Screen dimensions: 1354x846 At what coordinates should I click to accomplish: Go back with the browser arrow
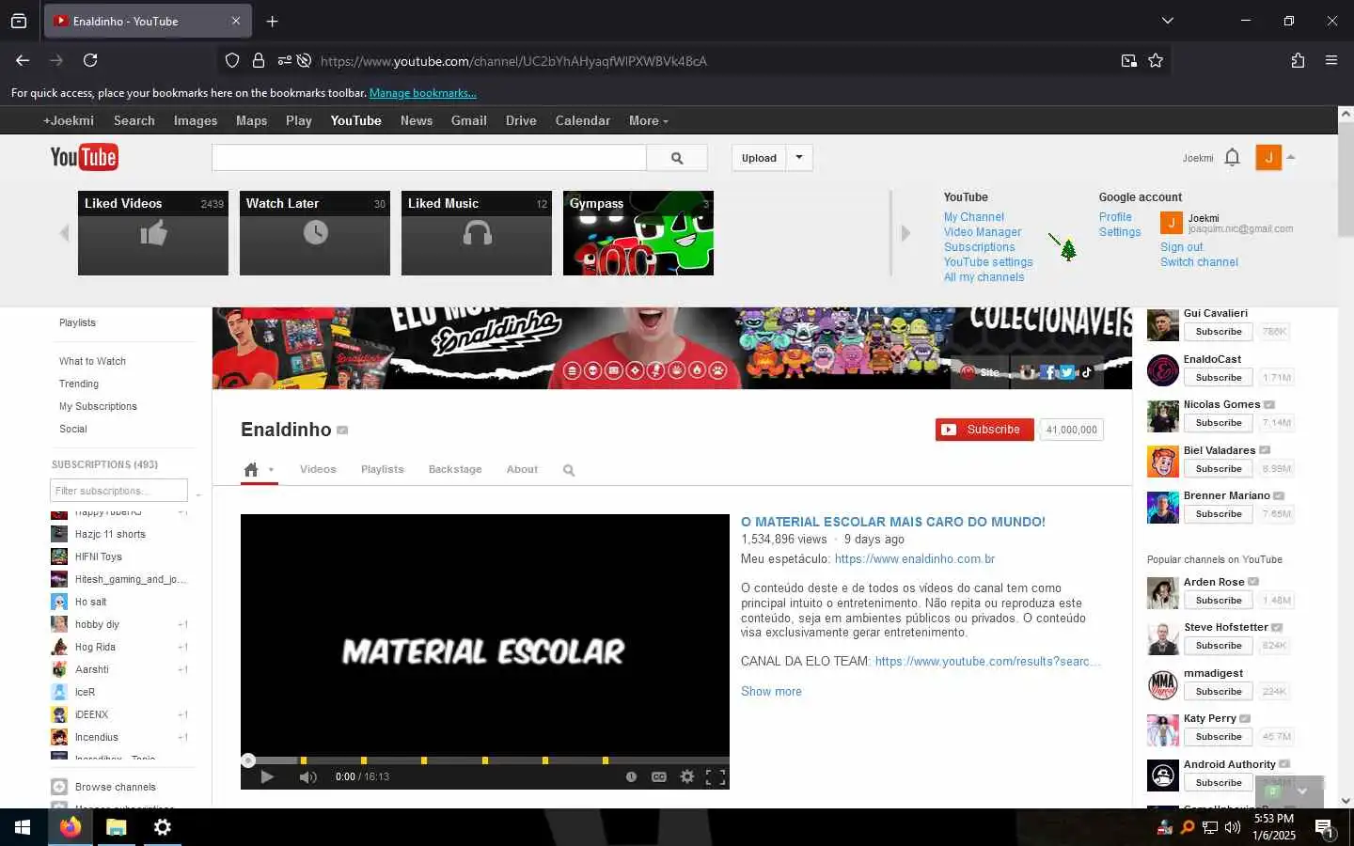[x=23, y=60]
